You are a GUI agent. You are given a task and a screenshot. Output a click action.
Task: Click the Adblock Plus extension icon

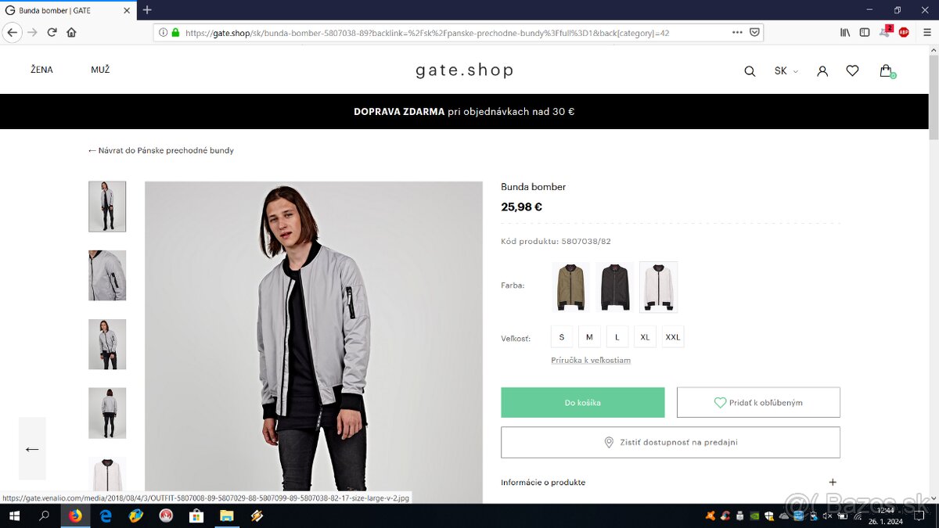[904, 32]
